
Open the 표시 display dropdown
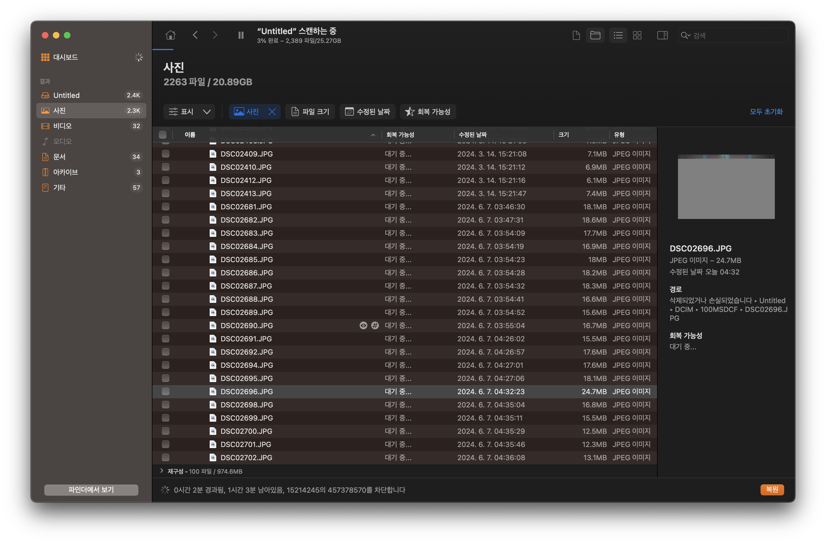pos(189,112)
